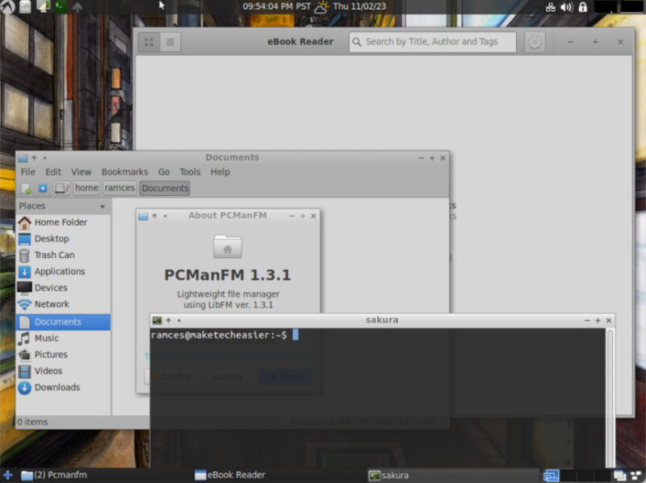Open the Places panel dropdown arrow
646x483 pixels.
click(x=102, y=206)
